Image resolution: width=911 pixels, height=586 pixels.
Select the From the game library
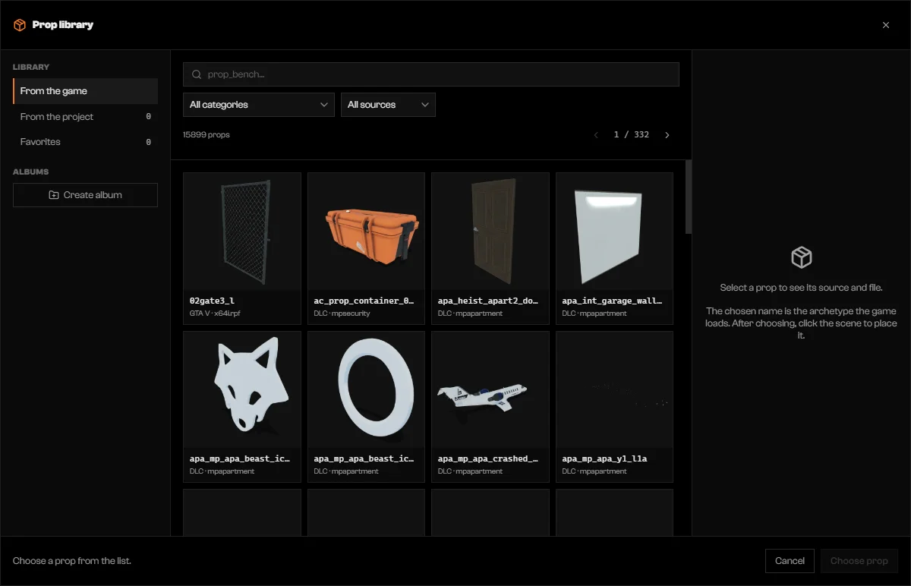click(85, 91)
